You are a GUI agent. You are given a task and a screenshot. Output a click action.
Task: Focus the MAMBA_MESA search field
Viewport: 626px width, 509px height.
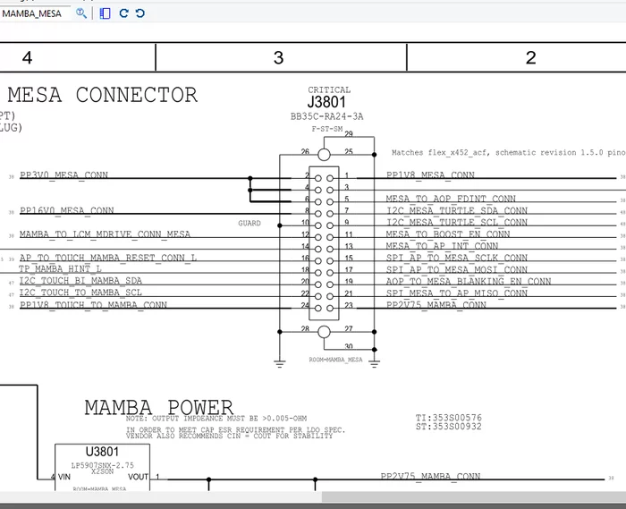click(x=34, y=13)
